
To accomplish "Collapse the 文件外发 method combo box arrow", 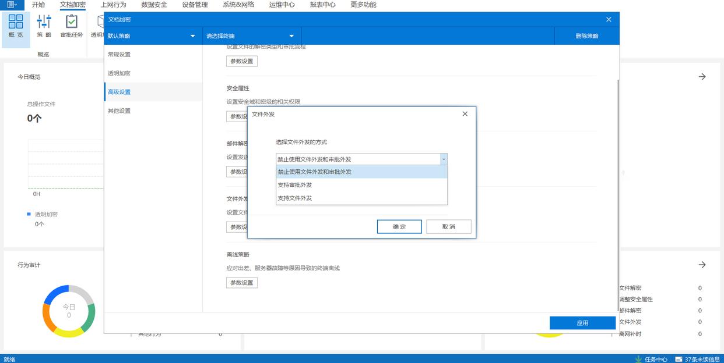I will pos(444,159).
